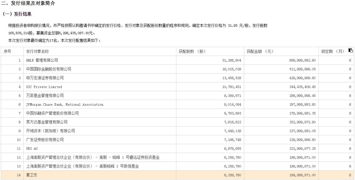Screen dimensions: 355x180
Task: Click the highlighted 葛卫东 cell
Action: [100, 175]
